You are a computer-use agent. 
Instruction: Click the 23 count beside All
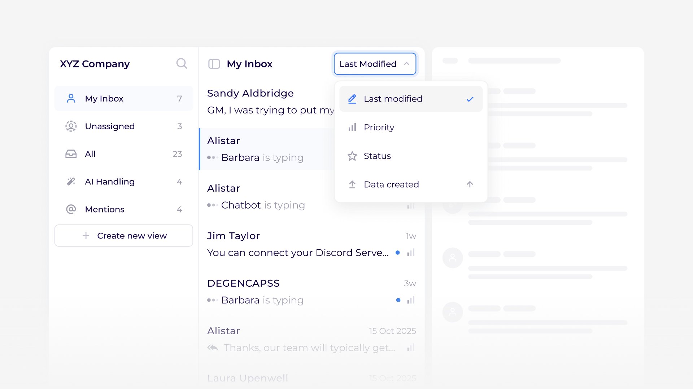177,154
